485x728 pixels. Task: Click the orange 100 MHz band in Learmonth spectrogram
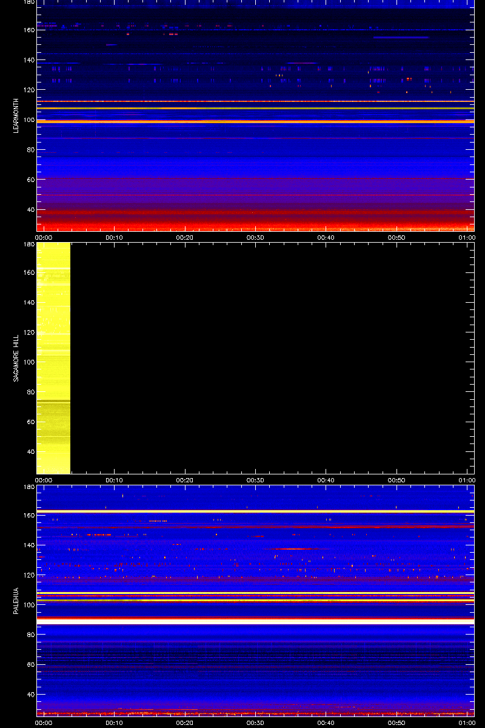tap(255, 121)
